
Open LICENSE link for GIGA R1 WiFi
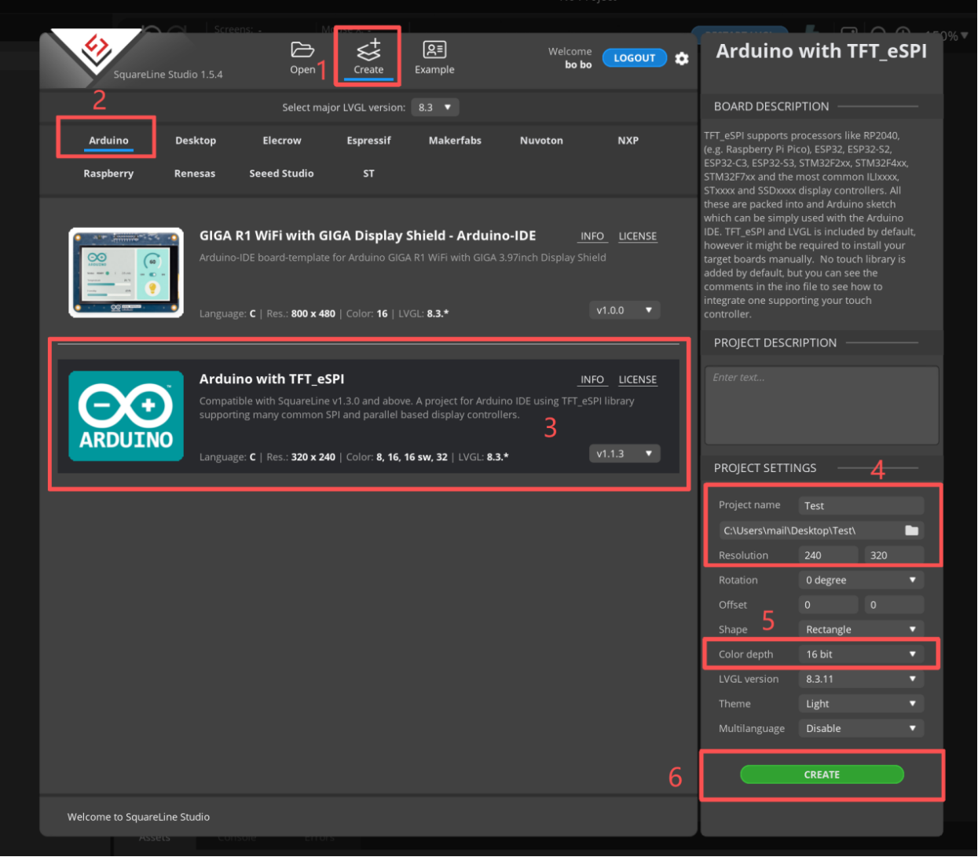637,236
